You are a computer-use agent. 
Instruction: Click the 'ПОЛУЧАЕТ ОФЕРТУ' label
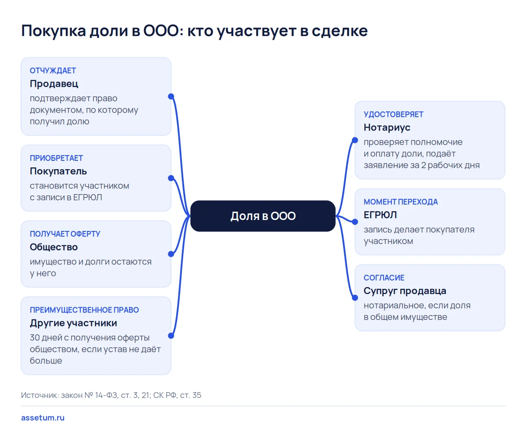click(65, 234)
